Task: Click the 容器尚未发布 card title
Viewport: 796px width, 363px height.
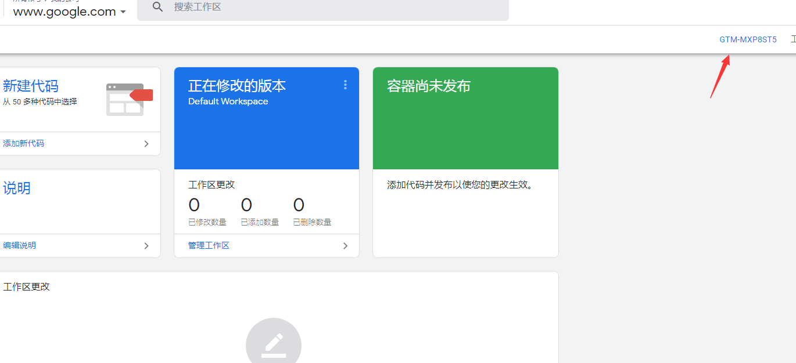Action: pos(429,86)
